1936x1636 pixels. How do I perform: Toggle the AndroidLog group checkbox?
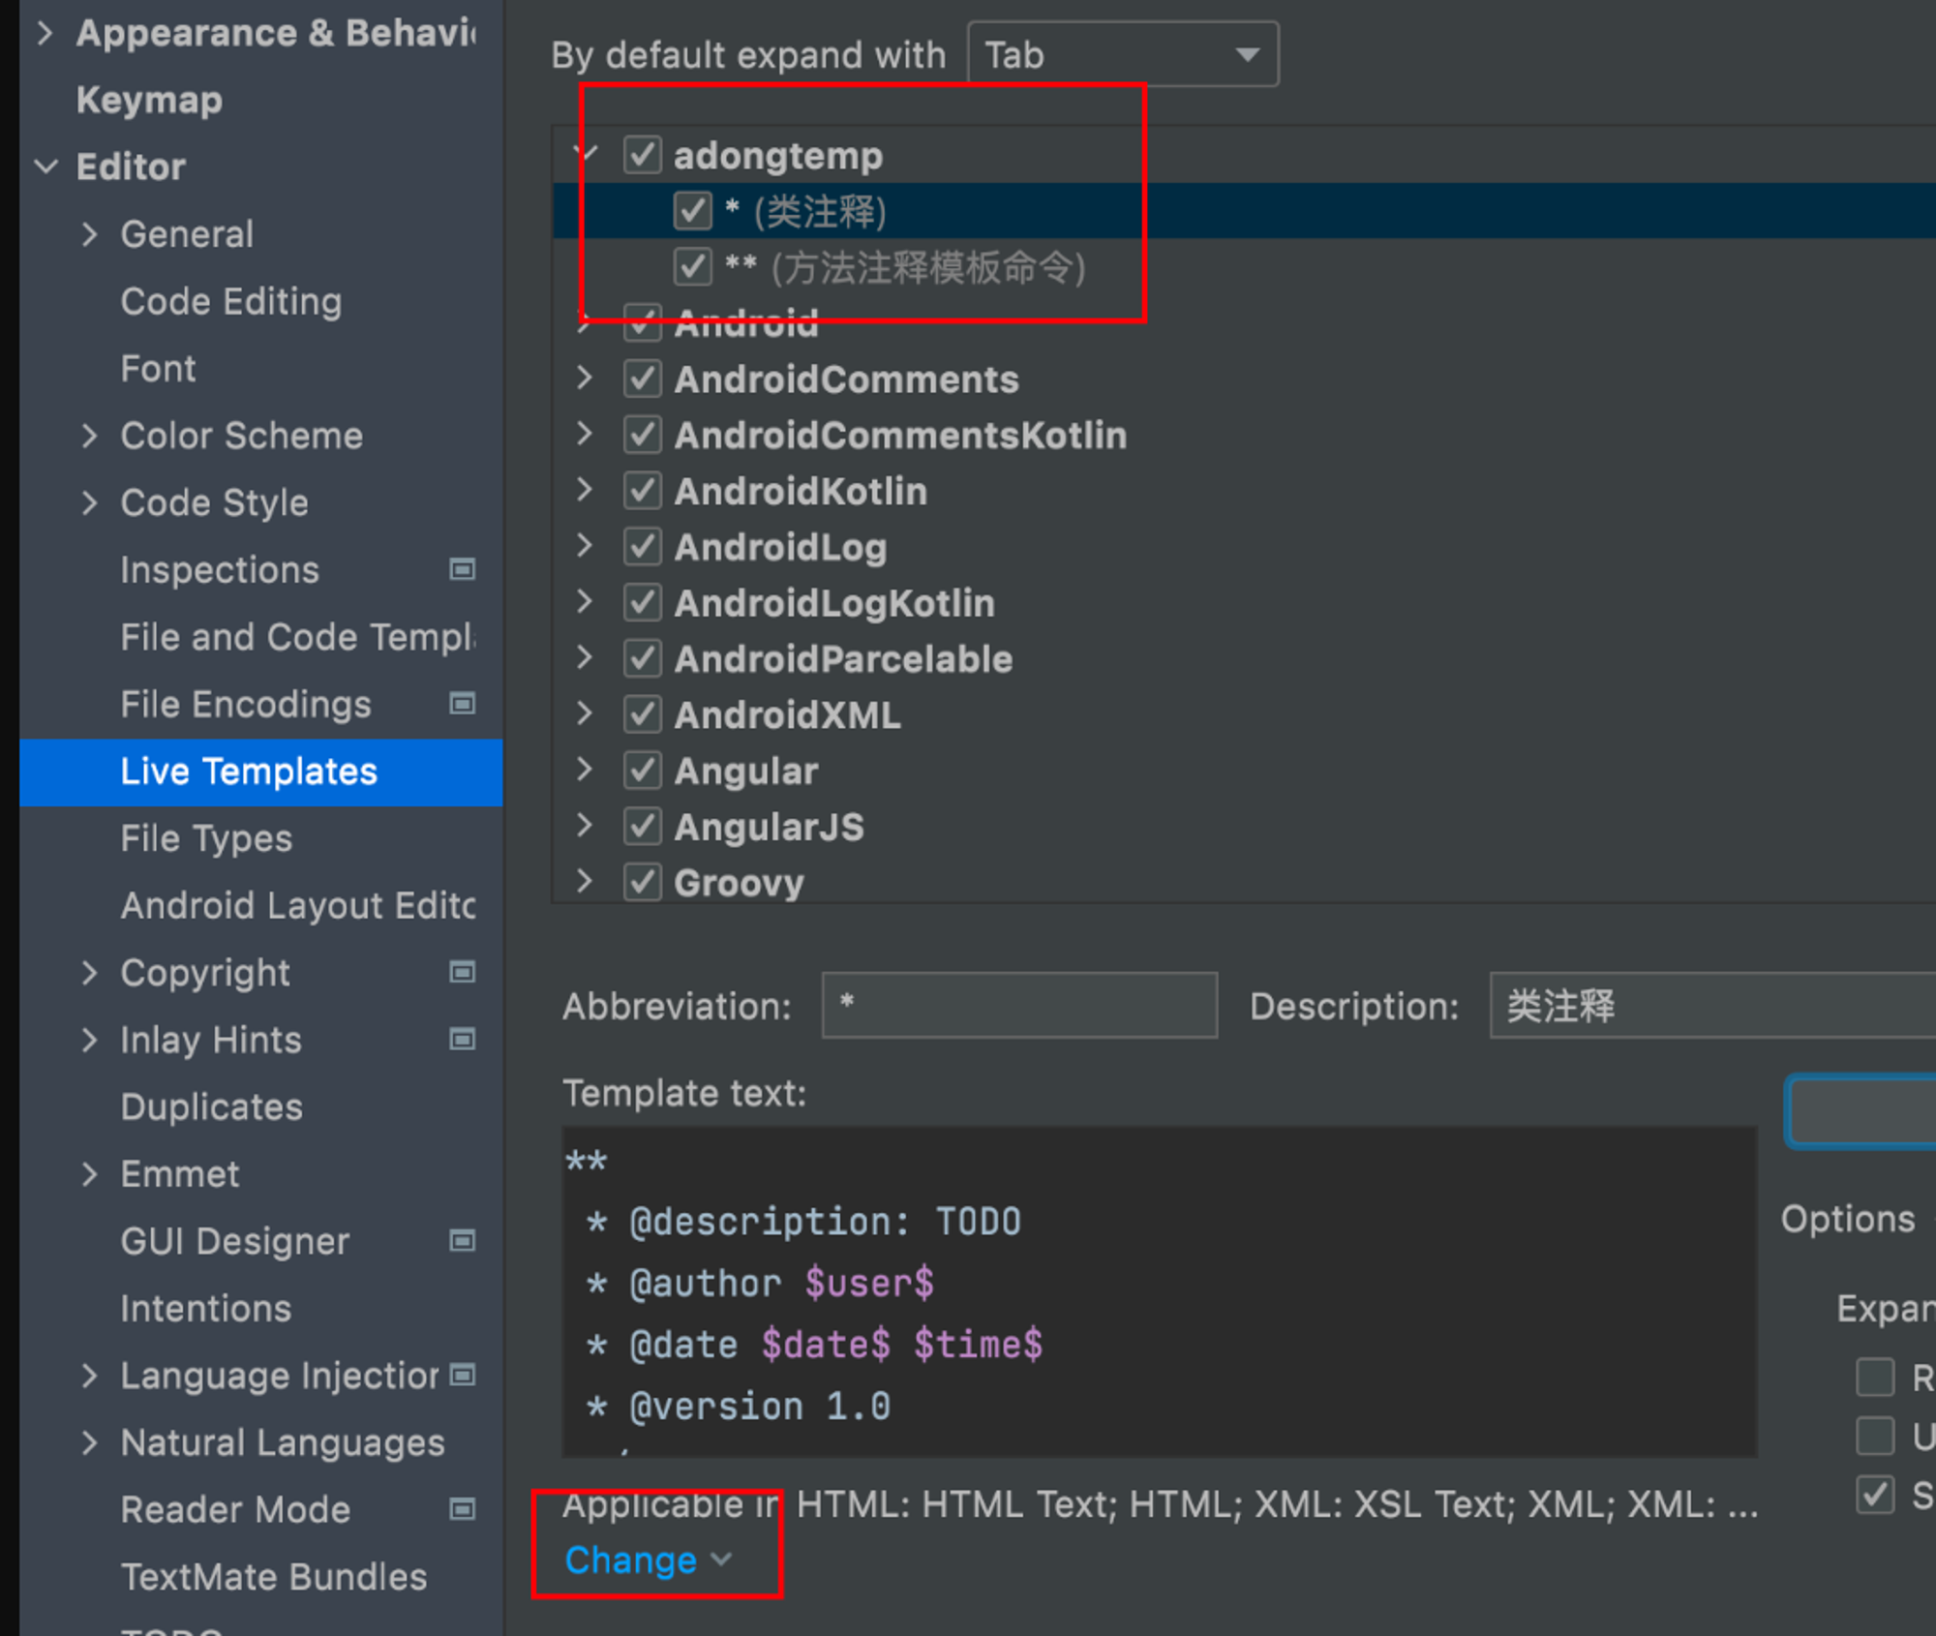(643, 547)
